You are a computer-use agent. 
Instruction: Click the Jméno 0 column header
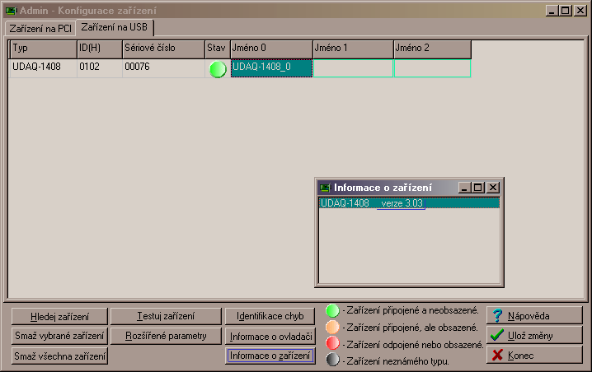[x=271, y=49]
